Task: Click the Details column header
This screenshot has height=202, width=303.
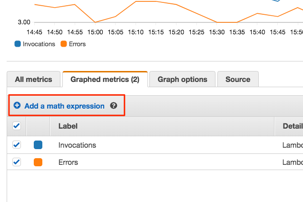Action: coord(292,126)
